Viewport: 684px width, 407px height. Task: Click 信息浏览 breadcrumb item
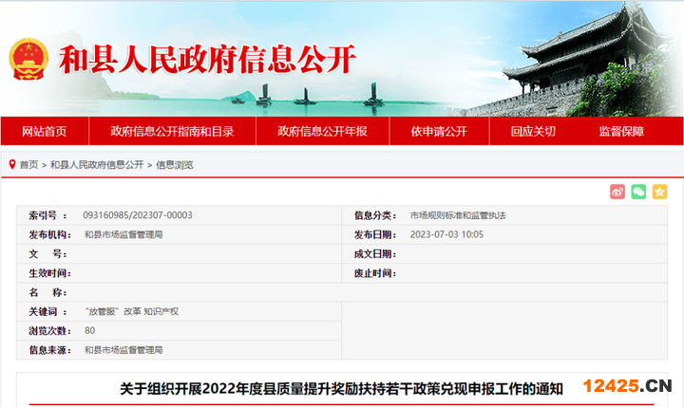(x=175, y=165)
